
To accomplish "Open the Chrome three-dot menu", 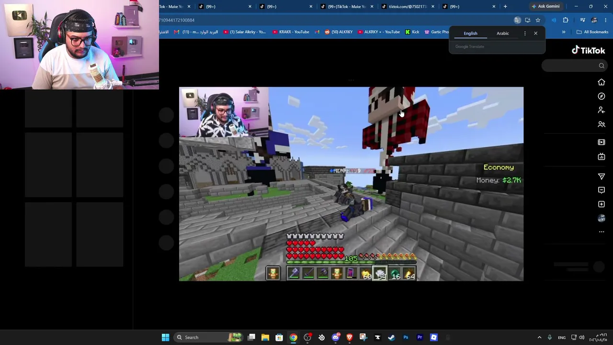I will point(606,20).
